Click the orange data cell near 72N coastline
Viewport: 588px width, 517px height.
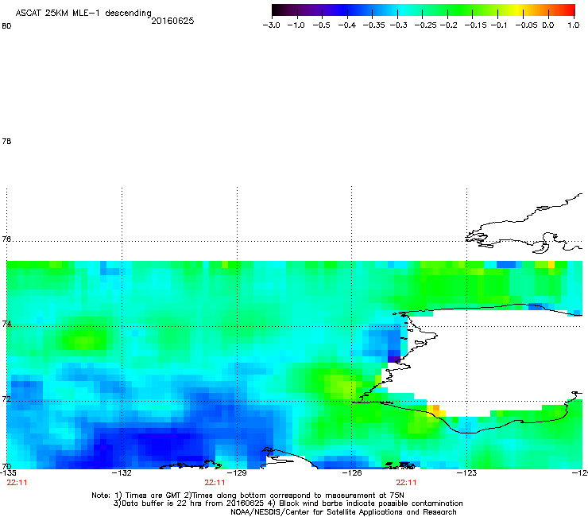[436, 408]
